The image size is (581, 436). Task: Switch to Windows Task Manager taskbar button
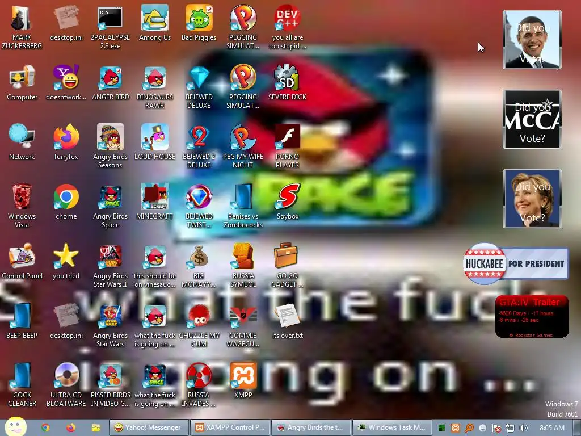(x=392, y=427)
